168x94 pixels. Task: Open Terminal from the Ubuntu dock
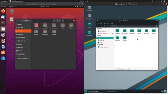point(3,23)
